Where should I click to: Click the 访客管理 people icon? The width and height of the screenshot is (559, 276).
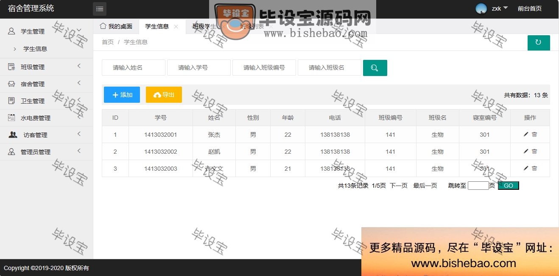13,135
